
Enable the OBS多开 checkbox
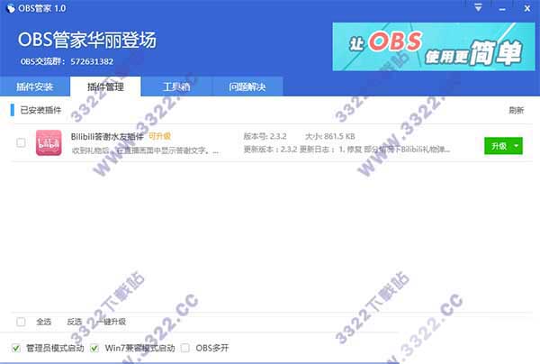coord(184,348)
